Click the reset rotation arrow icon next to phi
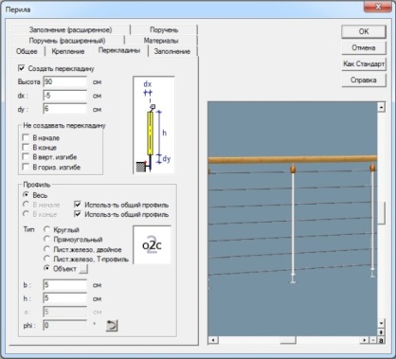396x359 pixels. [x=112, y=325]
